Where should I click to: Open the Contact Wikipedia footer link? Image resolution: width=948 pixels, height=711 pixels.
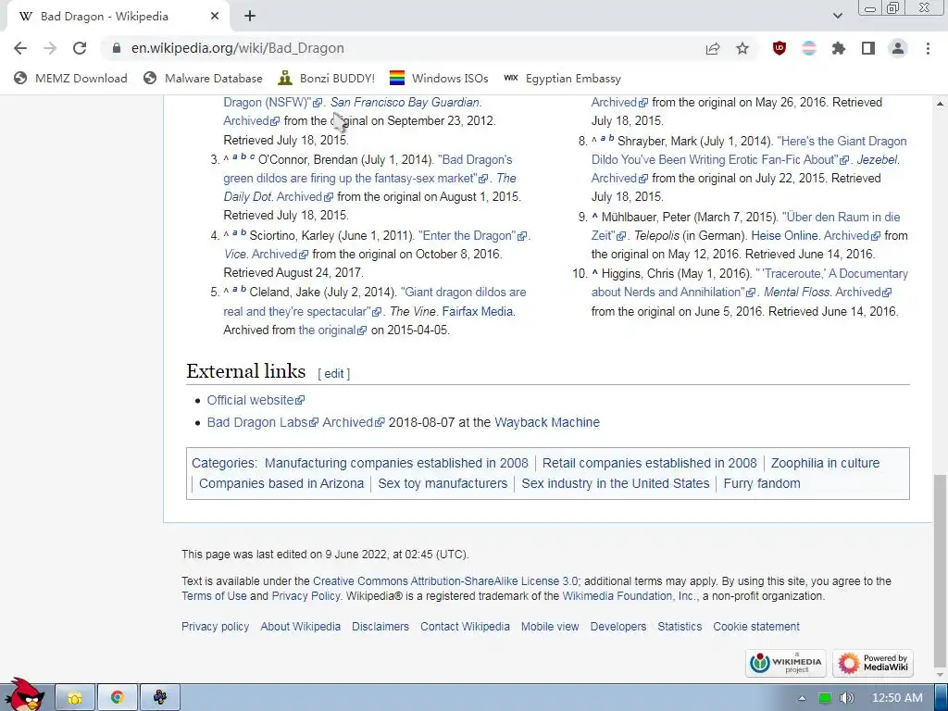pos(465,627)
